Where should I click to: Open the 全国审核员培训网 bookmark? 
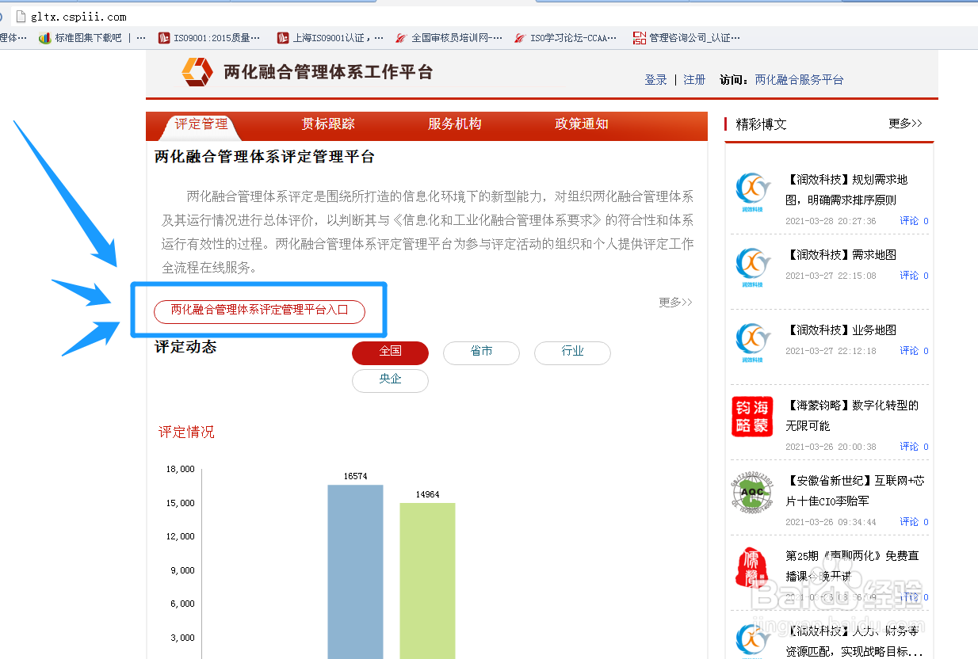(449, 37)
